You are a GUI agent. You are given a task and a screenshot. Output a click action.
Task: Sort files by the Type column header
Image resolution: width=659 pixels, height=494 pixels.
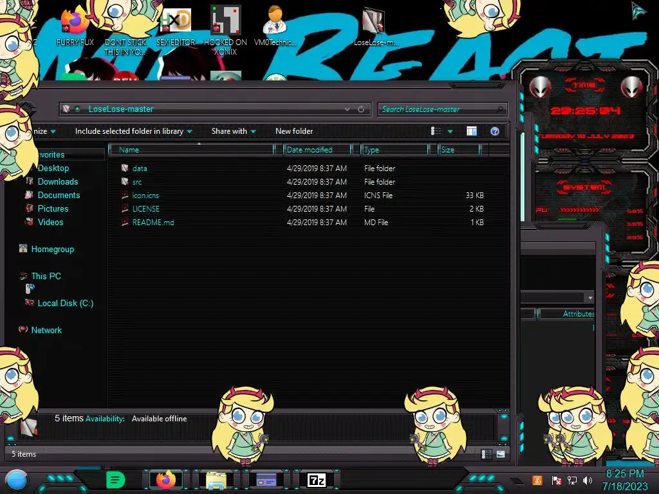[394, 150]
